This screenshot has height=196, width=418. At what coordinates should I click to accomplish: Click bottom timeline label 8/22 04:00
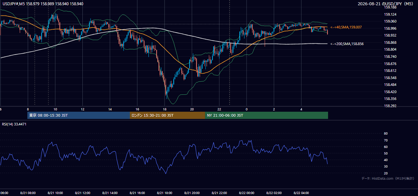[301, 193]
